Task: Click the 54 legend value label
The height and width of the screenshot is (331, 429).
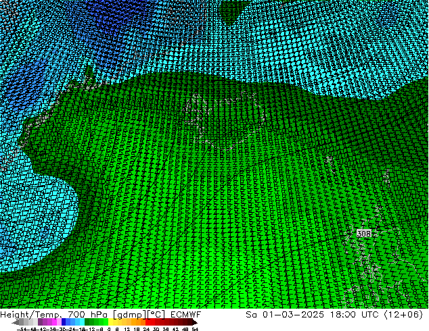Action: click(194, 330)
